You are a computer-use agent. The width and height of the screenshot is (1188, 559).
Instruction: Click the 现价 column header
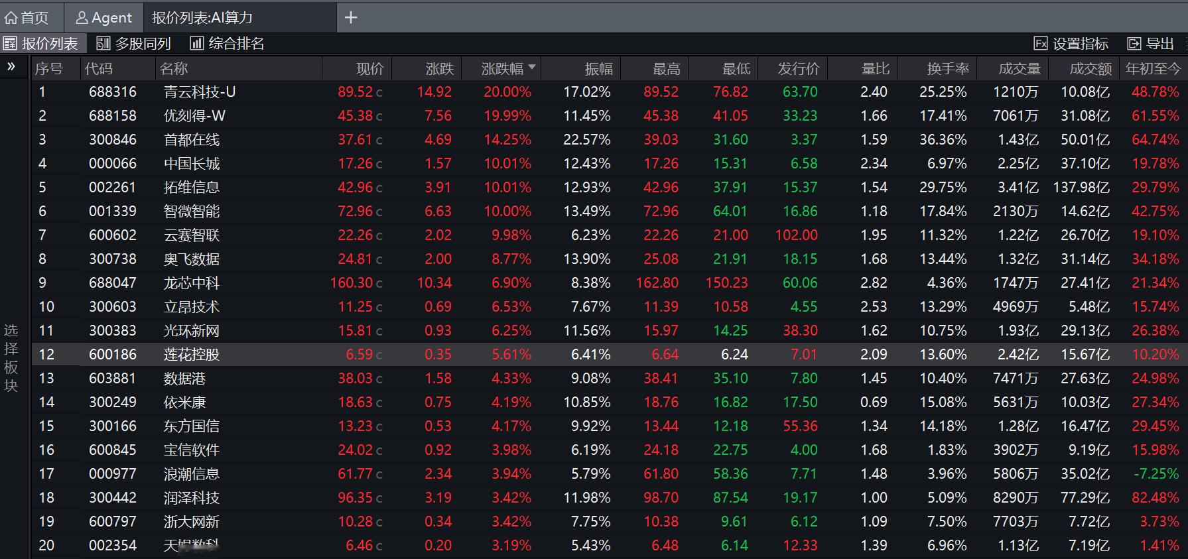(369, 68)
